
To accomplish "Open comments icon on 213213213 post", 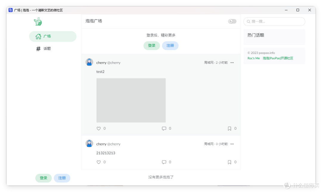I will [x=164, y=162].
